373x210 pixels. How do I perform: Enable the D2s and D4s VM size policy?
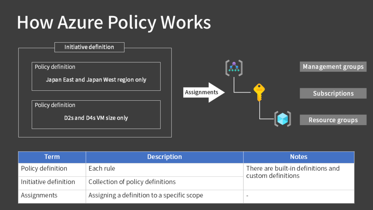pos(96,114)
